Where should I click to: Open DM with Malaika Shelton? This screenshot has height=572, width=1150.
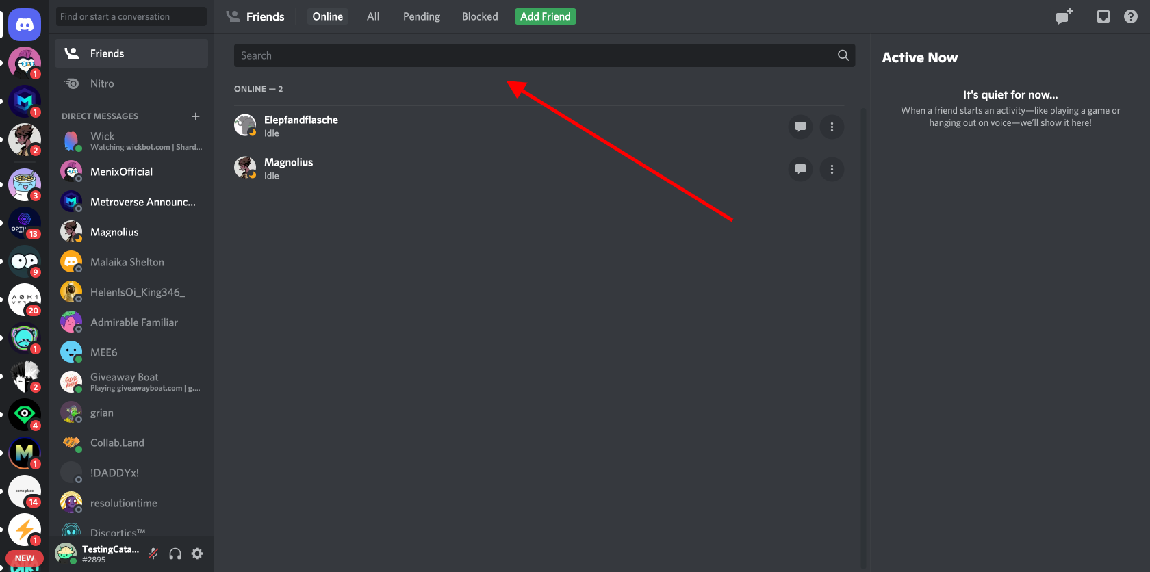(131, 262)
